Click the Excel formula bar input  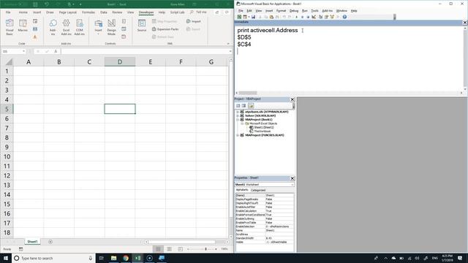click(x=146, y=51)
